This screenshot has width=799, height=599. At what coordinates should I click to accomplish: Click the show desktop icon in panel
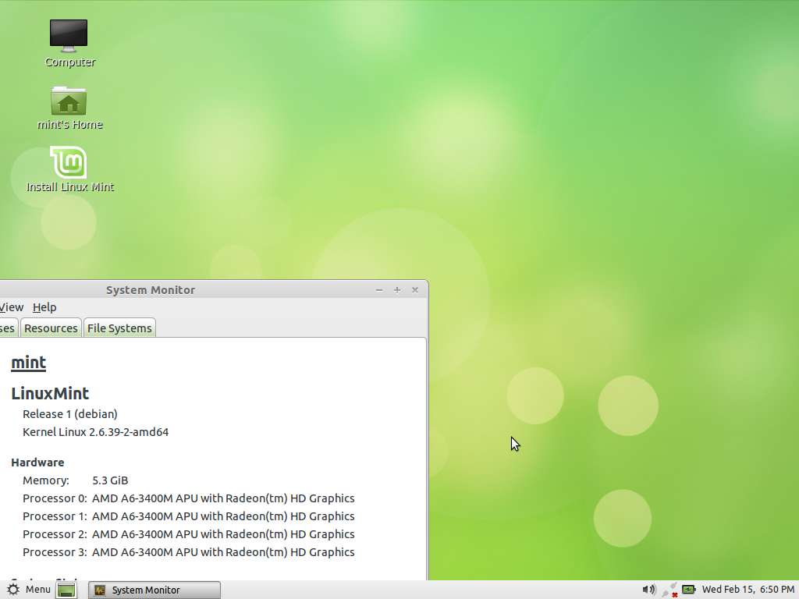click(66, 590)
